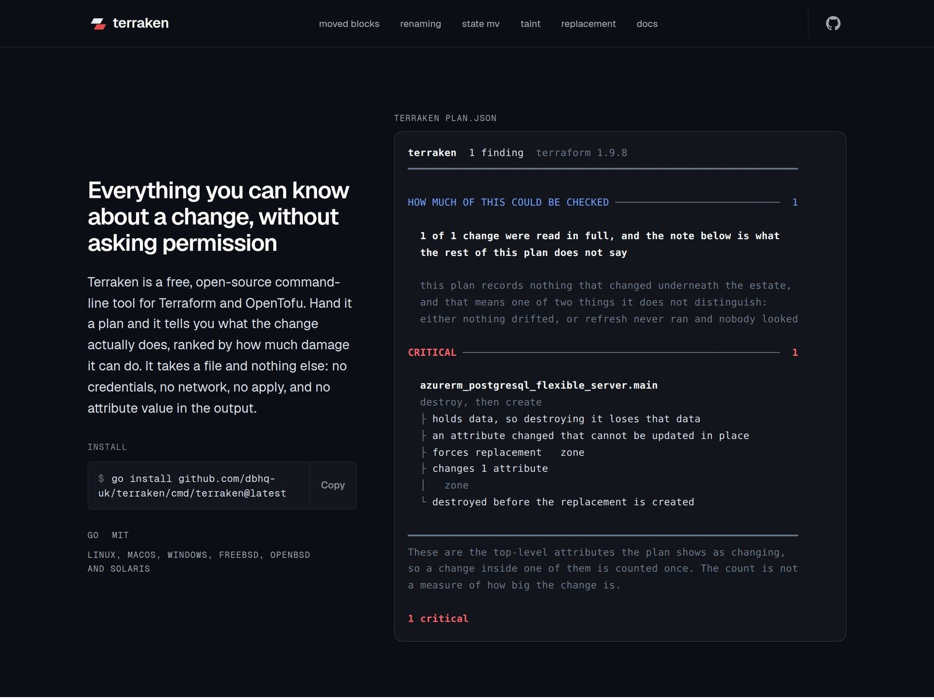934x700 pixels.
Task: Click the 'TERRAKEN PLAN.JSON' label
Action: 445,118
